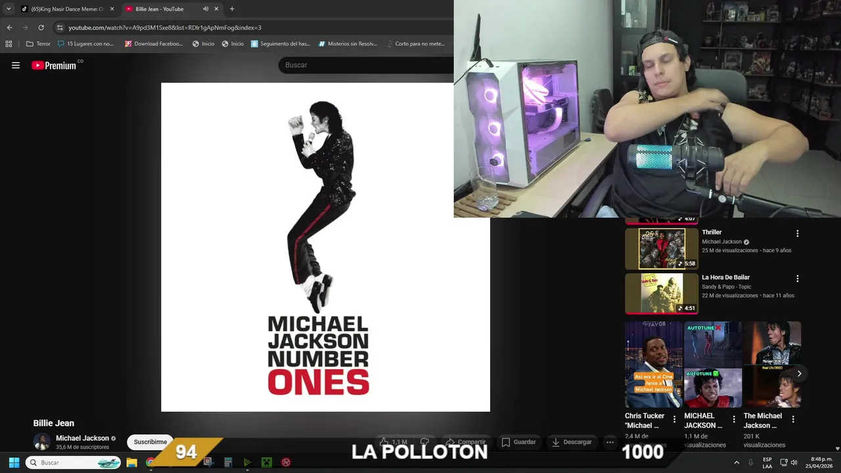Viewport: 841px width, 473px height.
Task: Select the Billie Jean - YouTube tab
Action: (161, 9)
